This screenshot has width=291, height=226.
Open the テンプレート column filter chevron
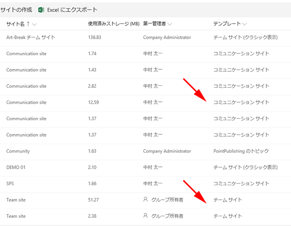click(244, 24)
